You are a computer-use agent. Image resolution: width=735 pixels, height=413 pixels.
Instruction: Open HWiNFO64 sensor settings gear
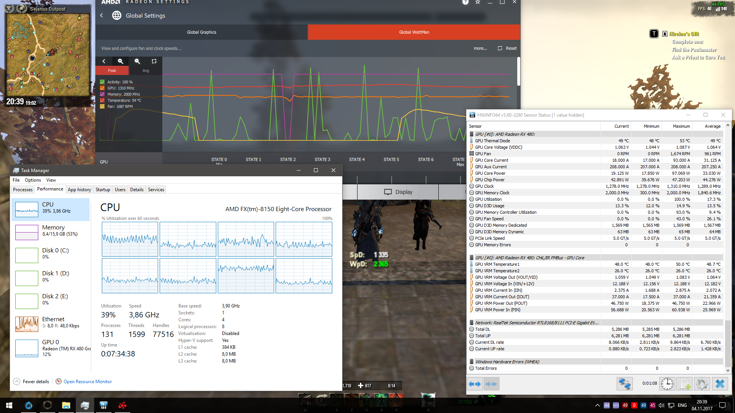(702, 384)
